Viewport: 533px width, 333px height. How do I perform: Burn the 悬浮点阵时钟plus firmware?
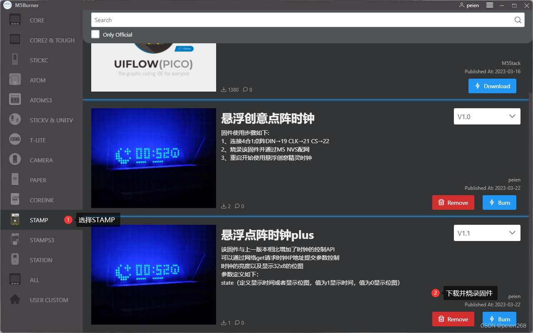[x=499, y=319]
